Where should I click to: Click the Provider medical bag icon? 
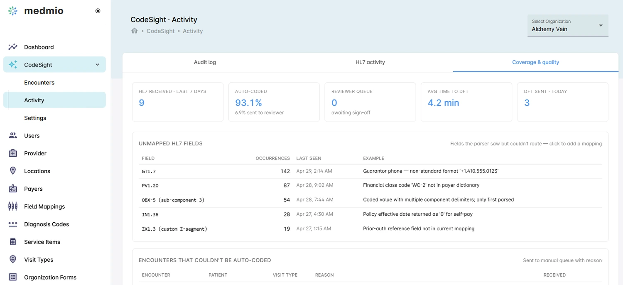pos(13,153)
